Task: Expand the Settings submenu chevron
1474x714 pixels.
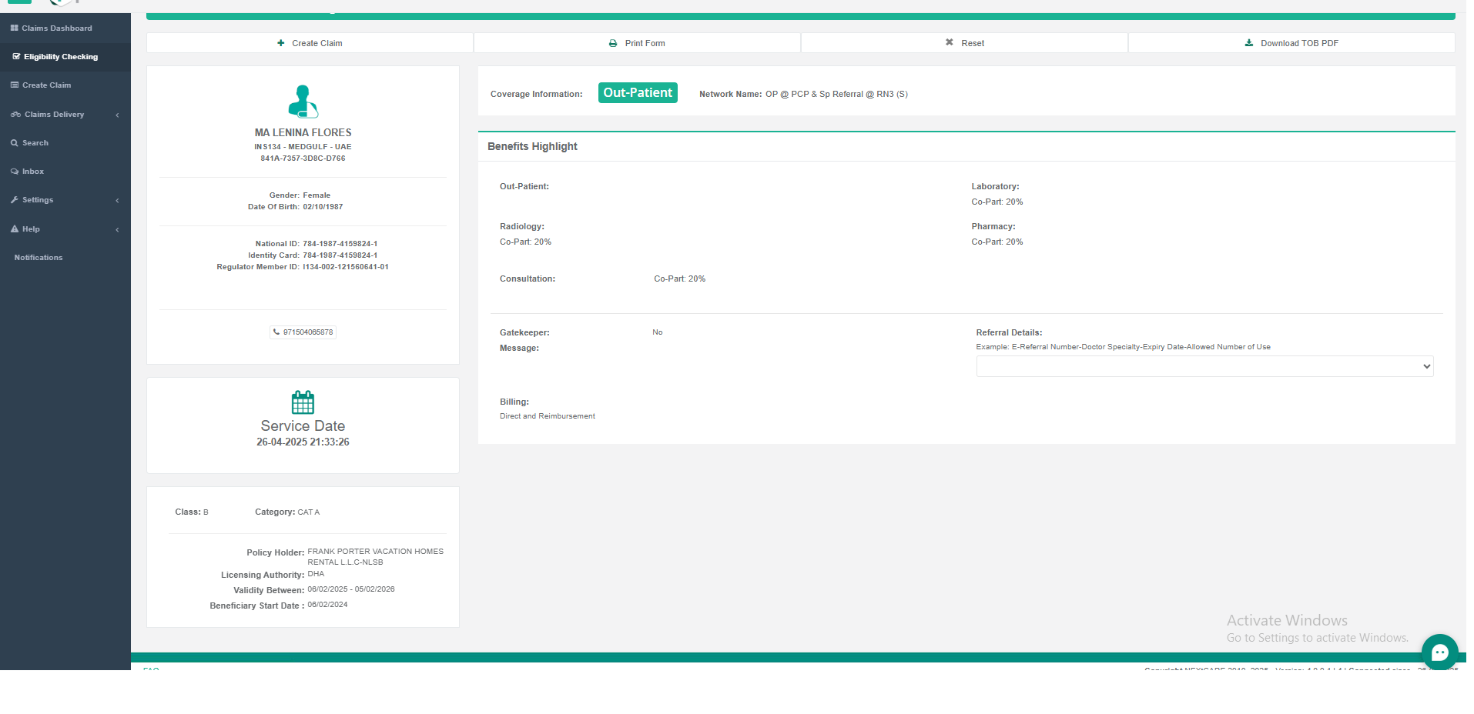Action: (117, 200)
